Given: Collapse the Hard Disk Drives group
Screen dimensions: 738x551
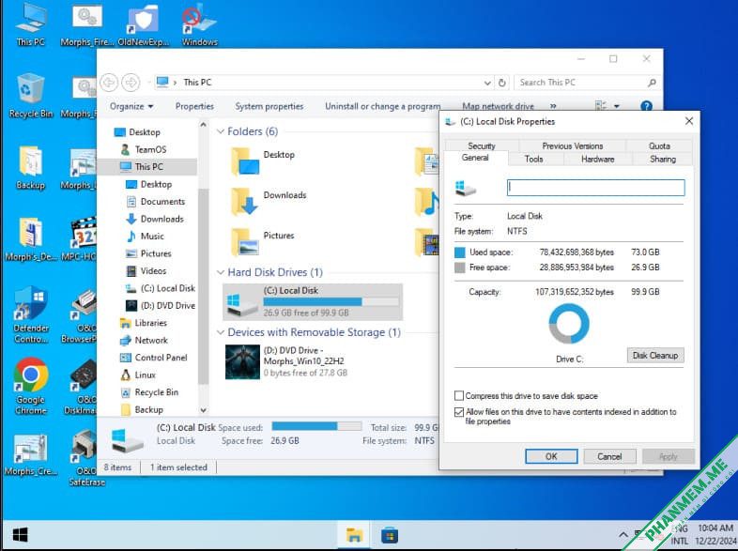Looking at the screenshot, I should (221, 272).
